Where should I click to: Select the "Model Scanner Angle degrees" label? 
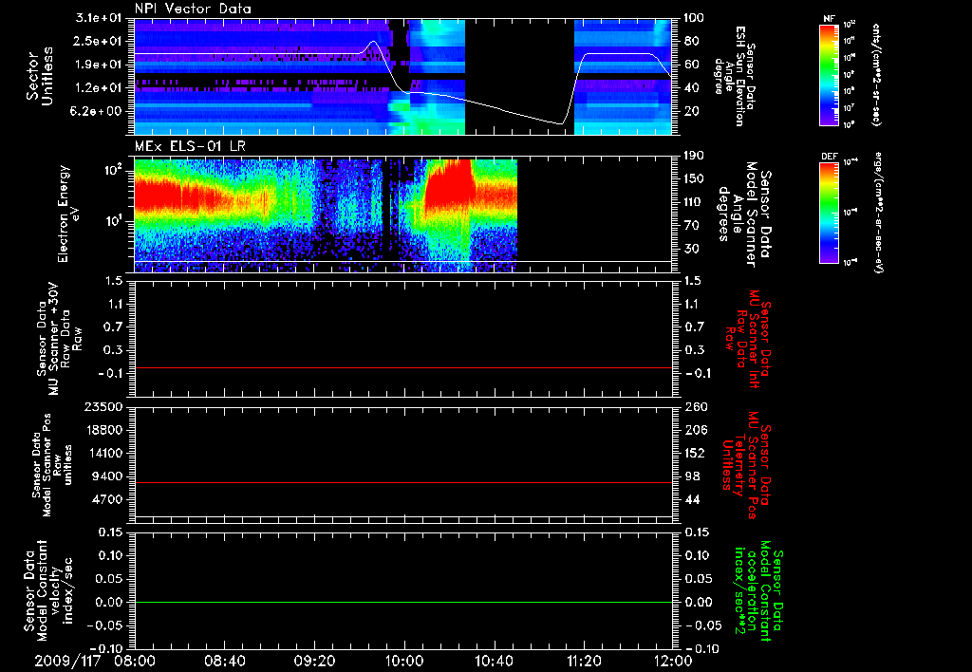[x=744, y=214]
